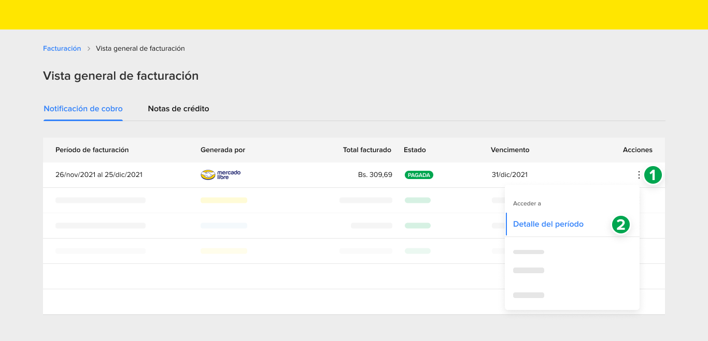
Task: Go to Facturación breadcrumb link
Action: click(x=62, y=48)
